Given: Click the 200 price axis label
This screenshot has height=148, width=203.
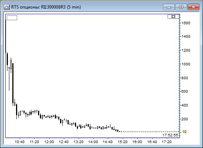Looking at the screenshot, I should 185,119.
